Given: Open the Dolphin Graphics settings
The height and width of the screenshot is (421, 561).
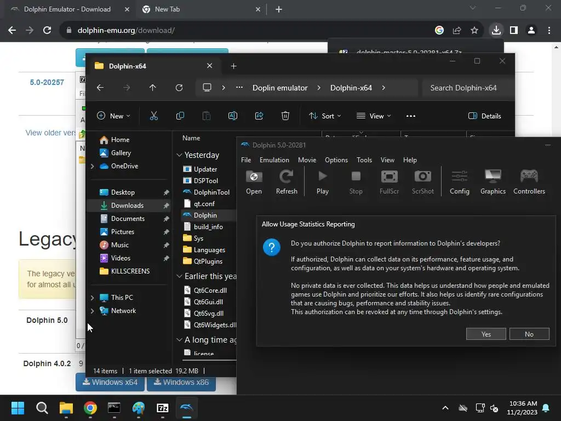Looking at the screenshot, I should pyautogui.click(x=493, y=182).
